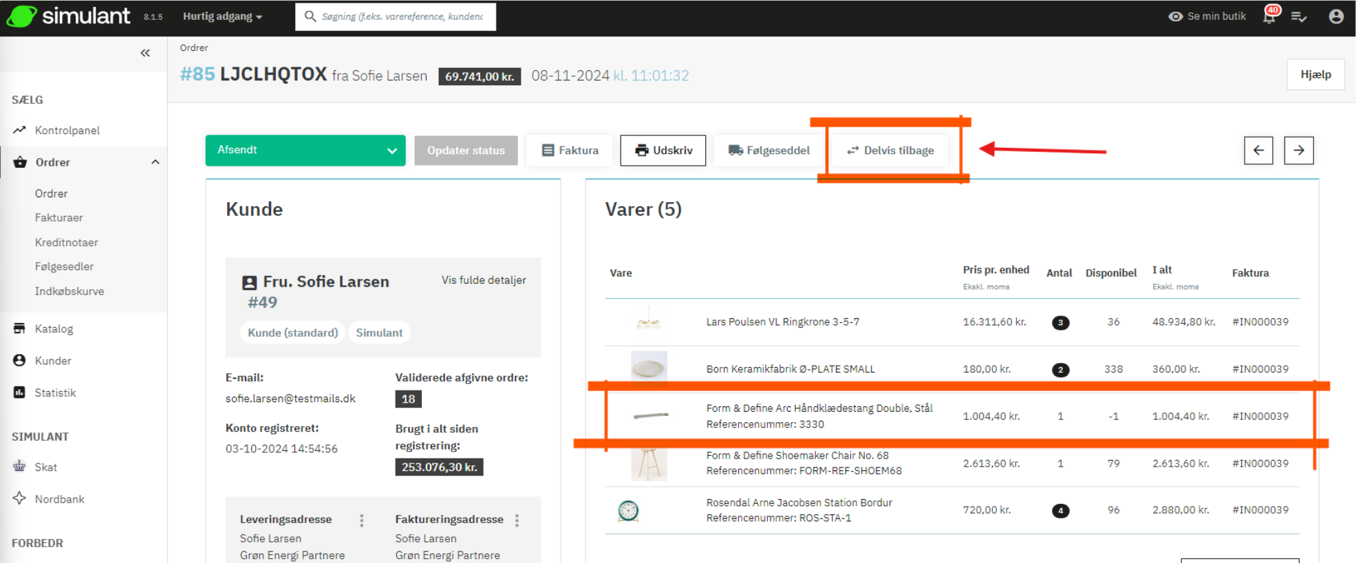
Task: Open the Rosendal station clock product thumbnail
Action: pos(628,511)
